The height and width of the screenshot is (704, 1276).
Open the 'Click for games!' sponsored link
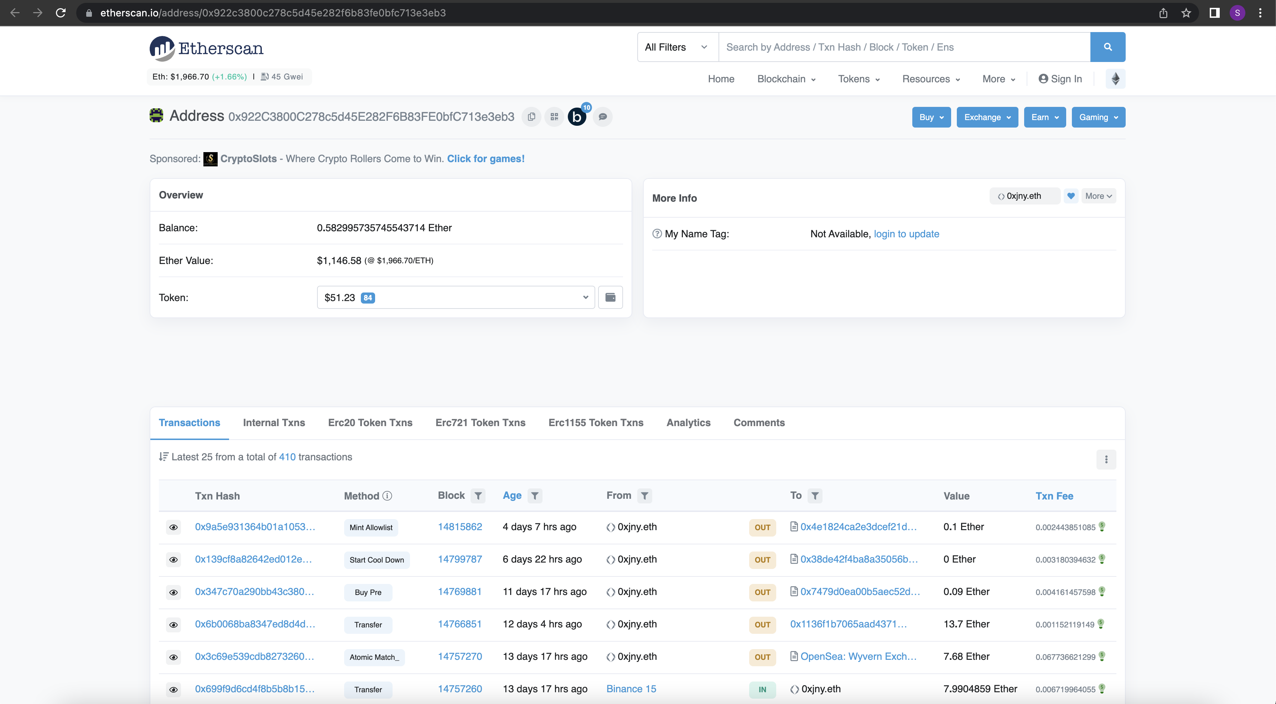coord(486,159)
